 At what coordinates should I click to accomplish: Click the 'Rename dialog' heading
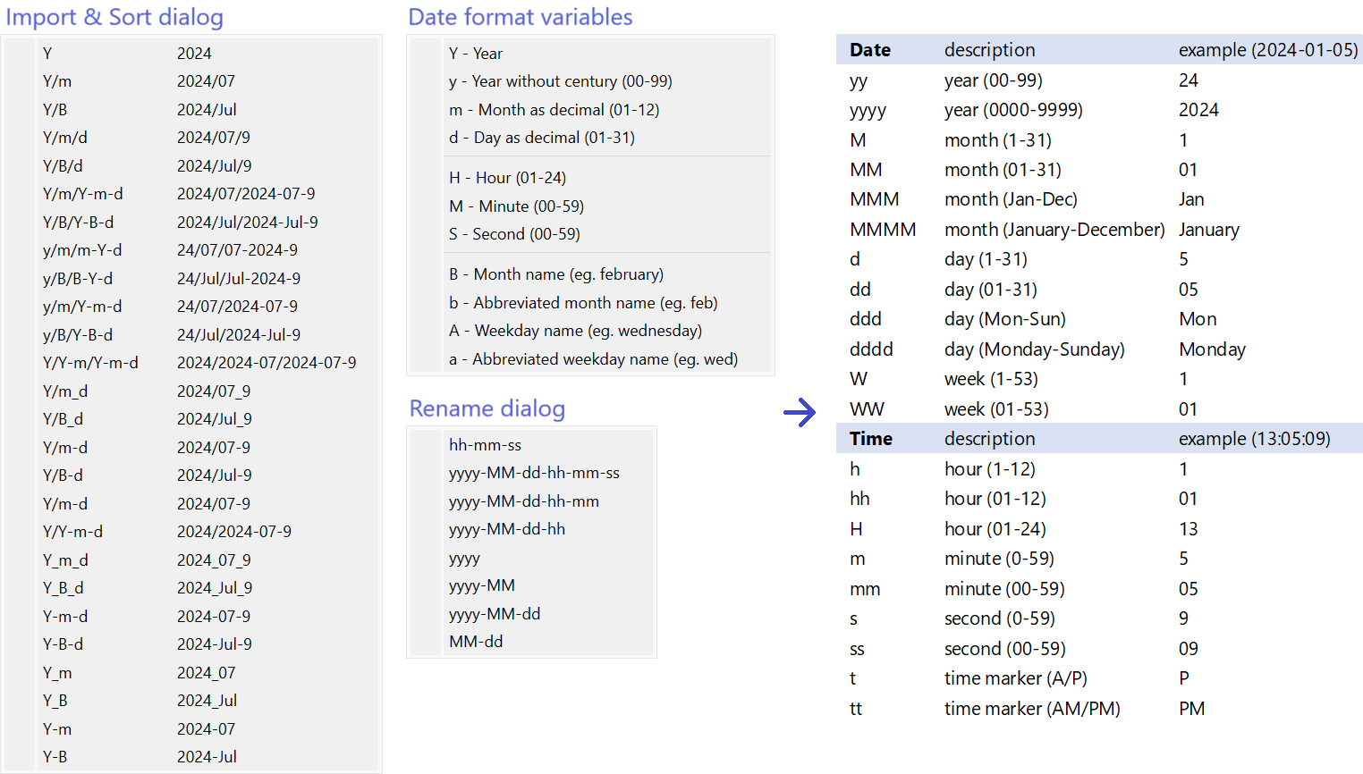(x=487, y=408)
